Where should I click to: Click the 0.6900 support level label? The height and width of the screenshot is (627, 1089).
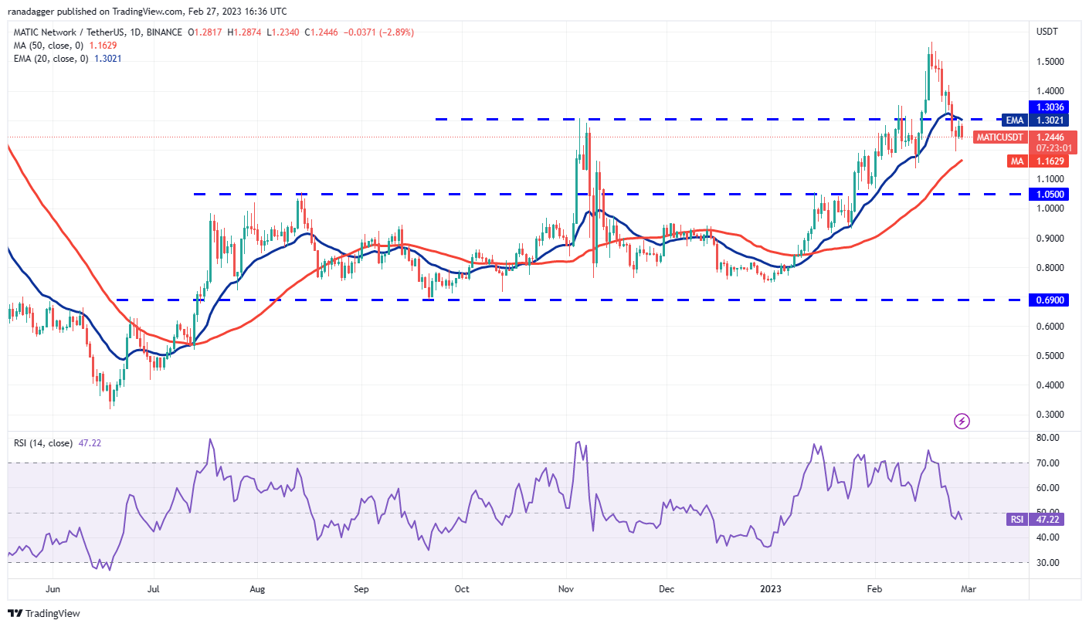[1048, 300]
